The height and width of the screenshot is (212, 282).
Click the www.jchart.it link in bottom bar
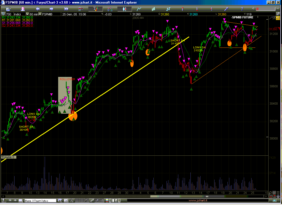pos(198,200)
